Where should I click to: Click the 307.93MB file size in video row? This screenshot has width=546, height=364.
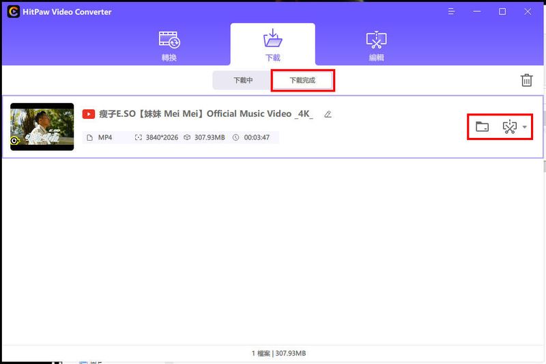click(210, 137)
